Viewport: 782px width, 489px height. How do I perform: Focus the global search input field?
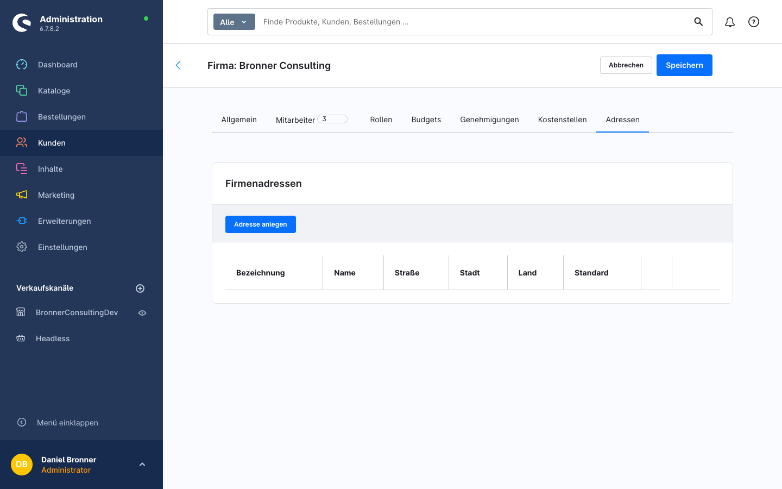click(472, 22)
